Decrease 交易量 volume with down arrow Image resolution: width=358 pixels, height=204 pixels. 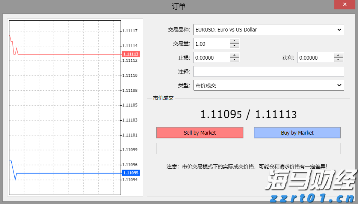234,46
